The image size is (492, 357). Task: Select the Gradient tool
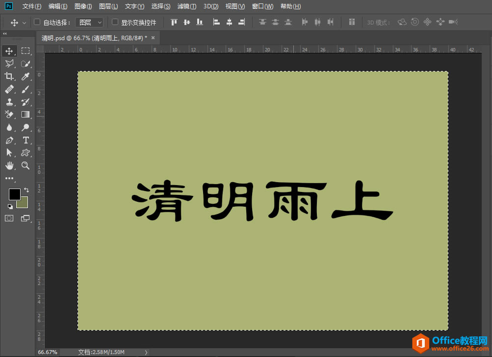pos(26,115)
